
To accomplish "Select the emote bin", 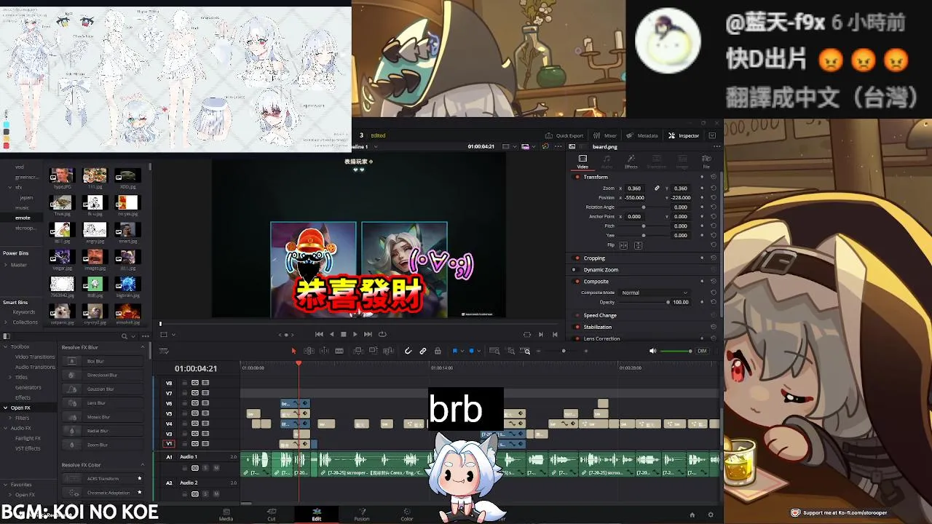I will (23, 218).
